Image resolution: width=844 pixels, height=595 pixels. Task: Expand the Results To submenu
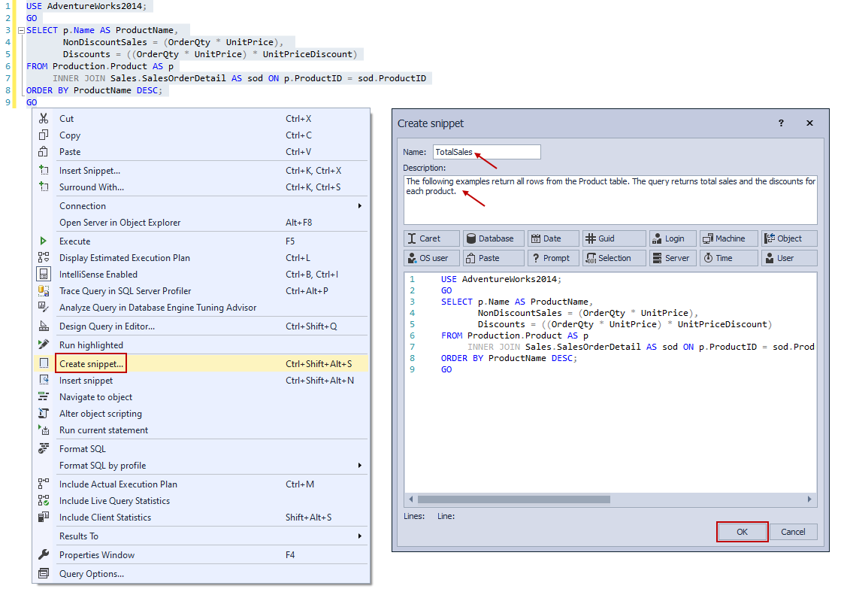coord(201,536)
